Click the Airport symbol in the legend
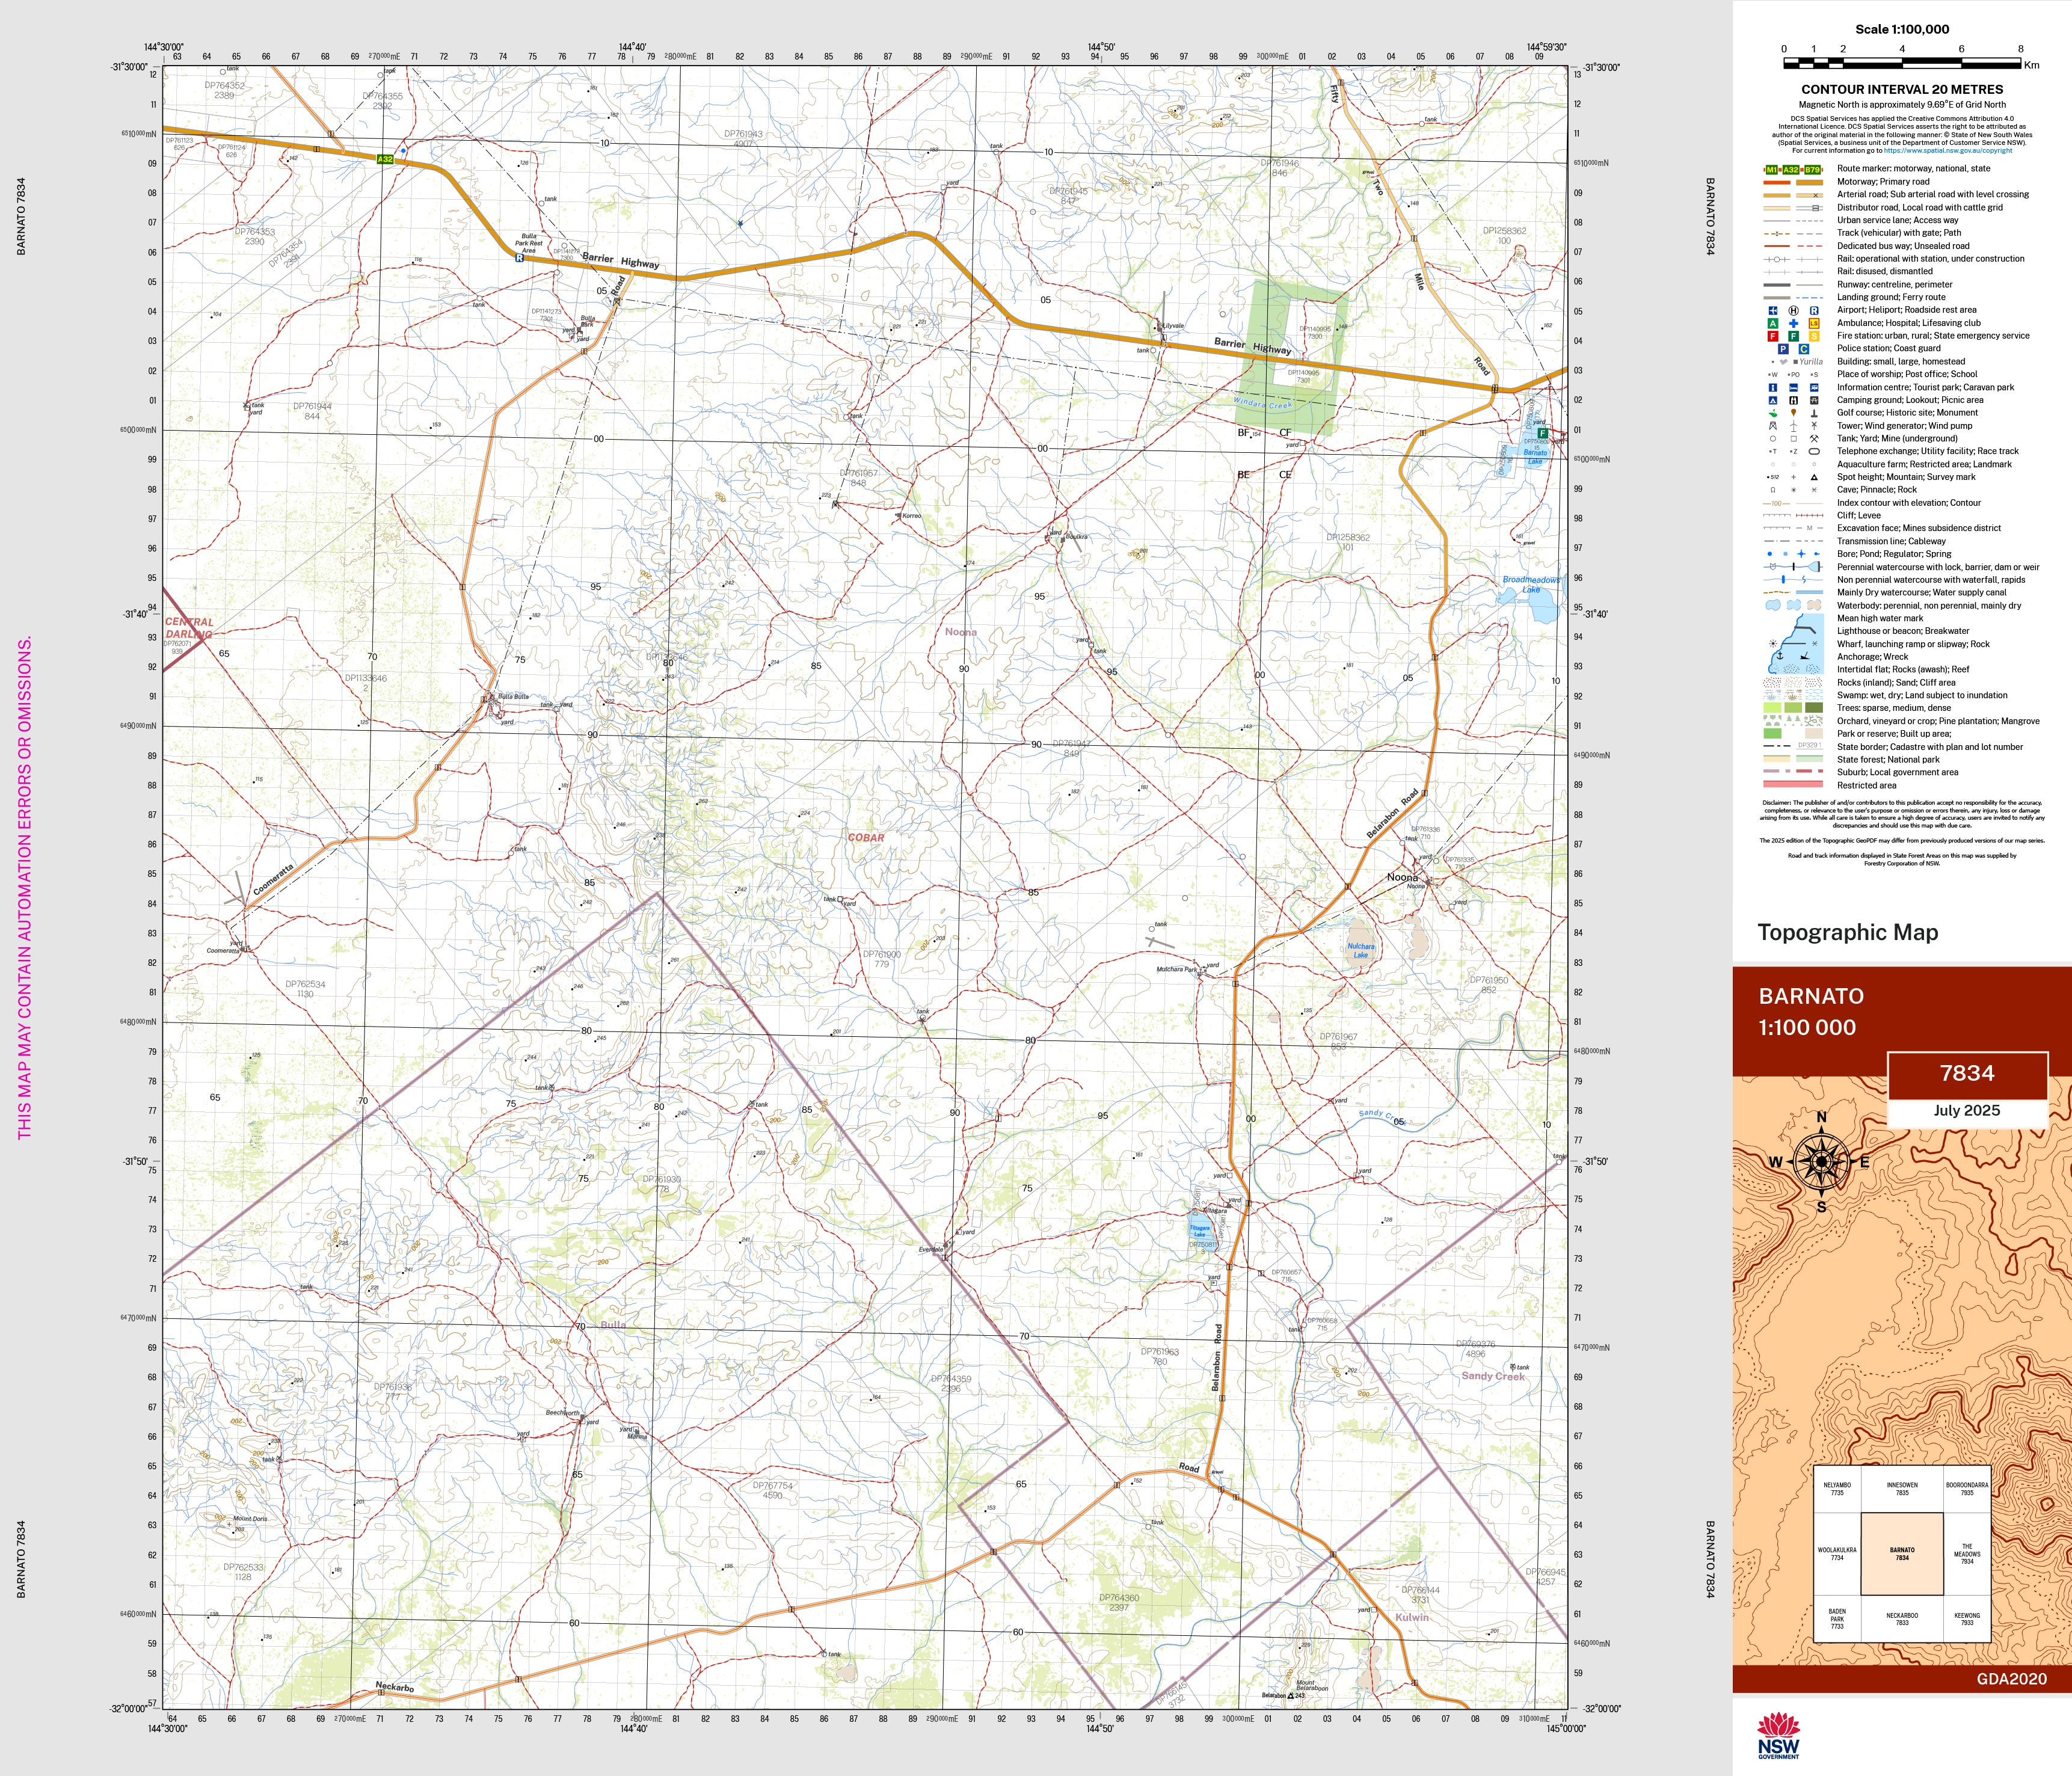2072x1776 pixels. click(x=1773, y=311)
